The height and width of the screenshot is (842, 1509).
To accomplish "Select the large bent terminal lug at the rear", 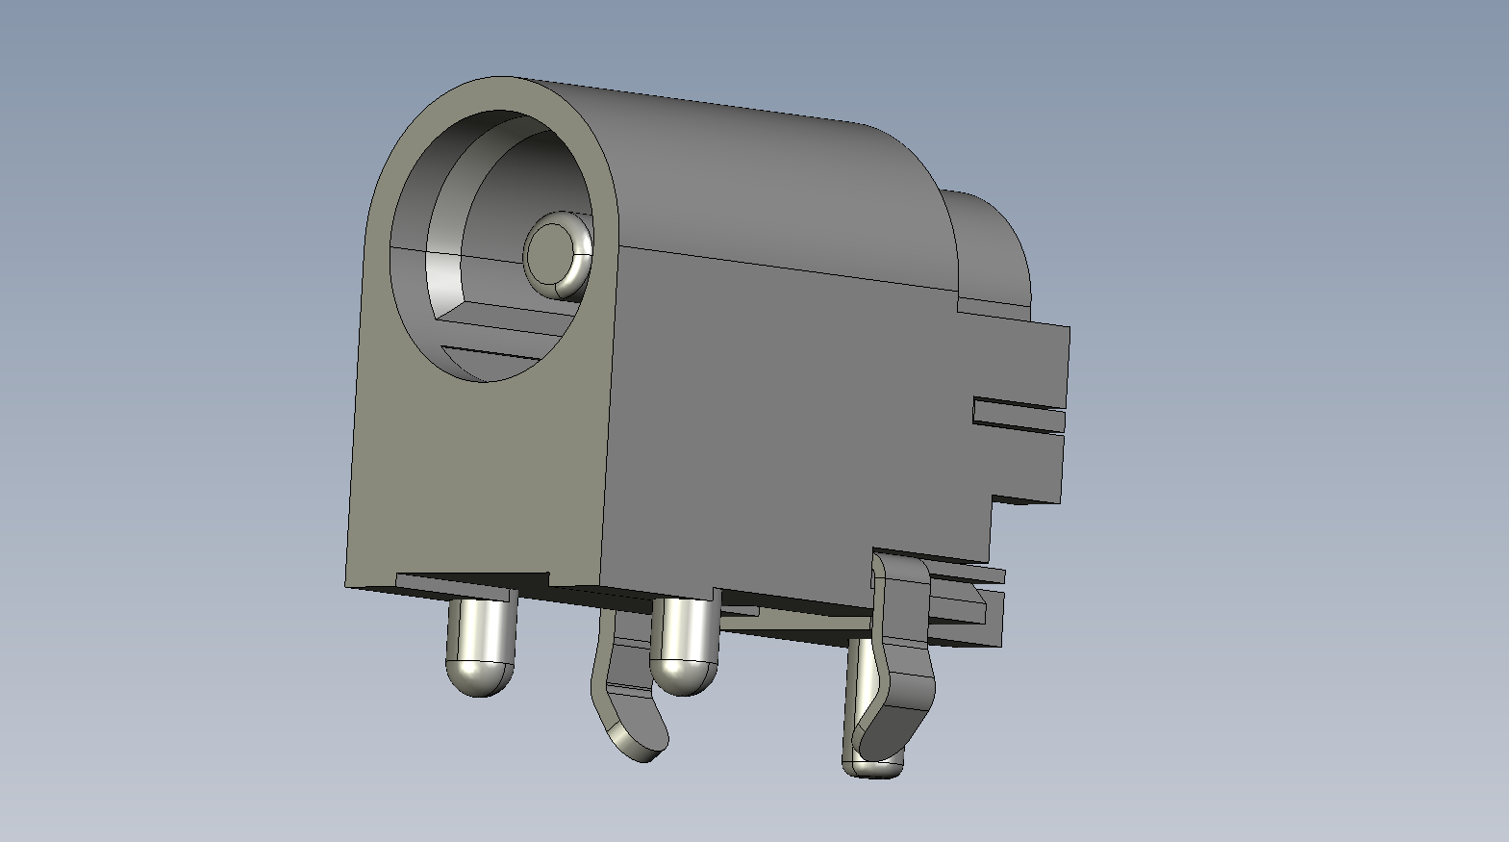I will pyautogui.click(x=894, y=659).
